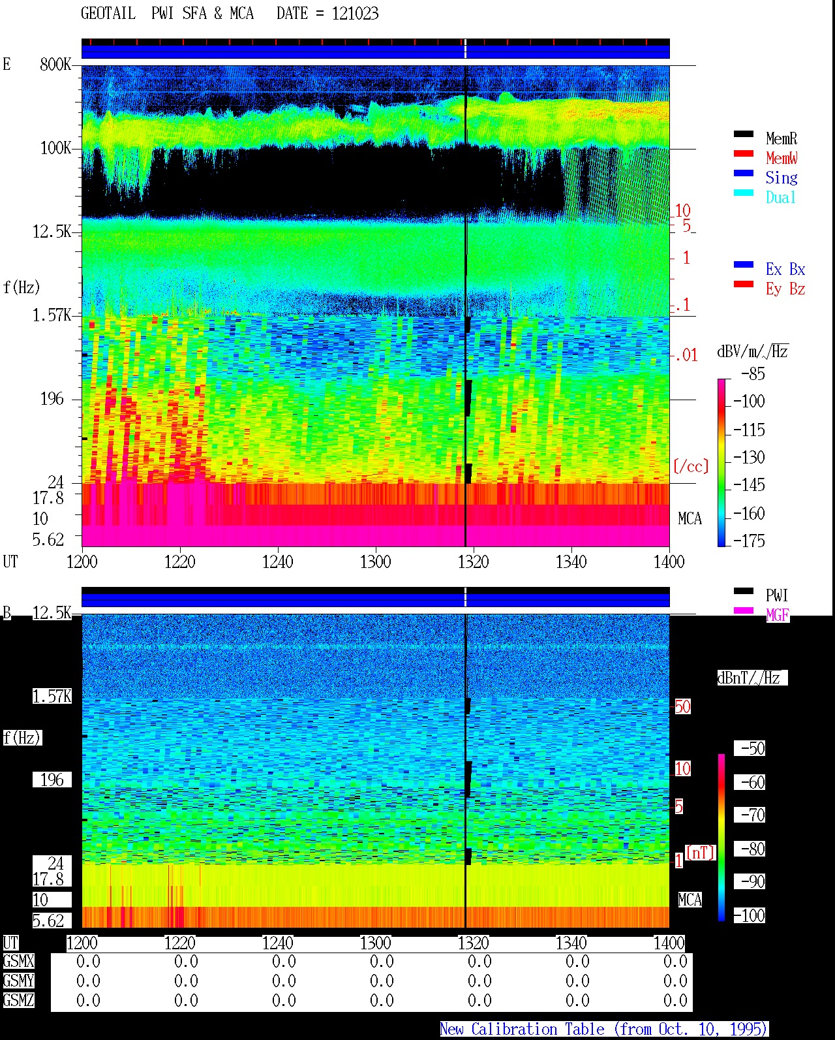
Task: Click the white marker in the top status bar
Action: point(465,49)
